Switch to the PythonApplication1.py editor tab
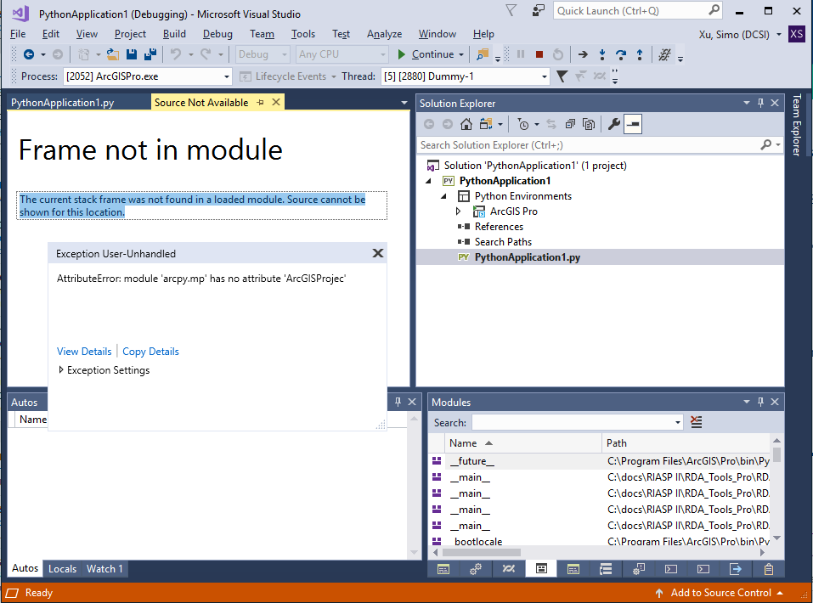The image size is (813, 603). tap(62, 103)
